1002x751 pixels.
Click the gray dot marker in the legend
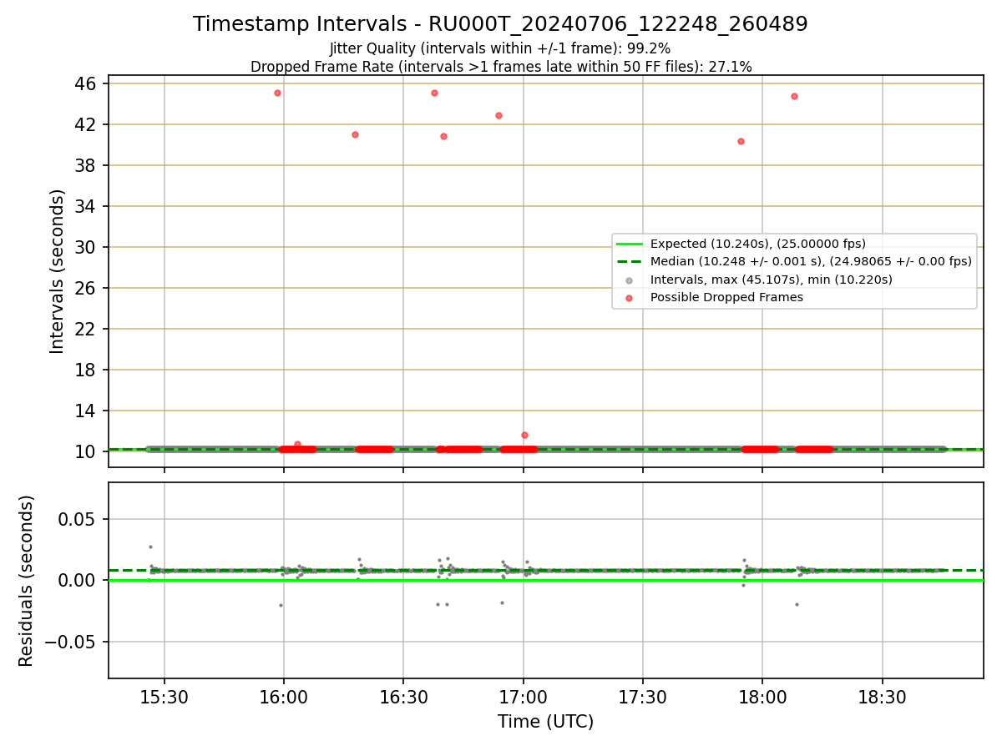pyautogui.click(x=629, y=280)
